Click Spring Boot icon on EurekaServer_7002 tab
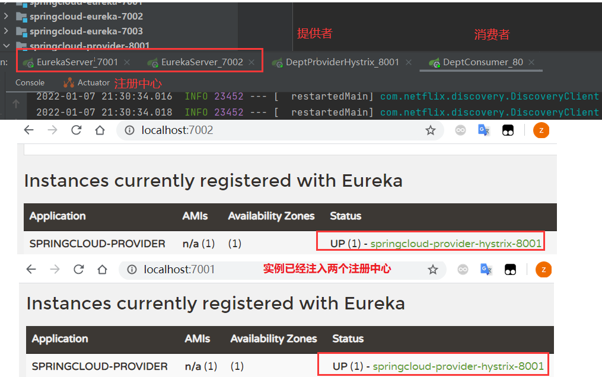Viewport: 602px width, 377px height. 153,62
